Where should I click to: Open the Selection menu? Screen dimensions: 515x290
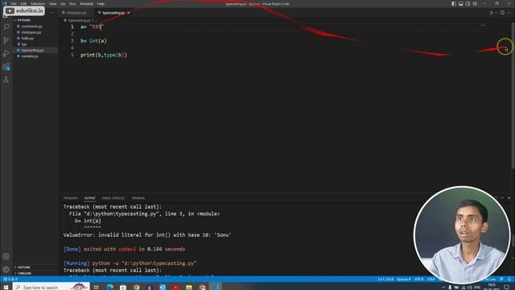click(x=38, y=3)
